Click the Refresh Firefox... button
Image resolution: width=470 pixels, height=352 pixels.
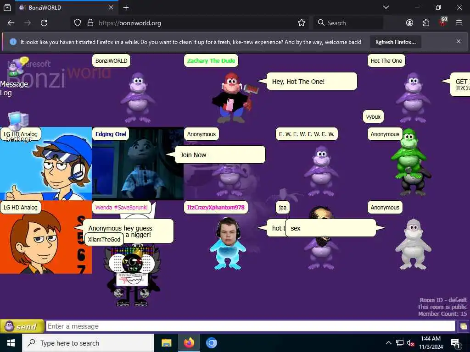tap(395, 42)
